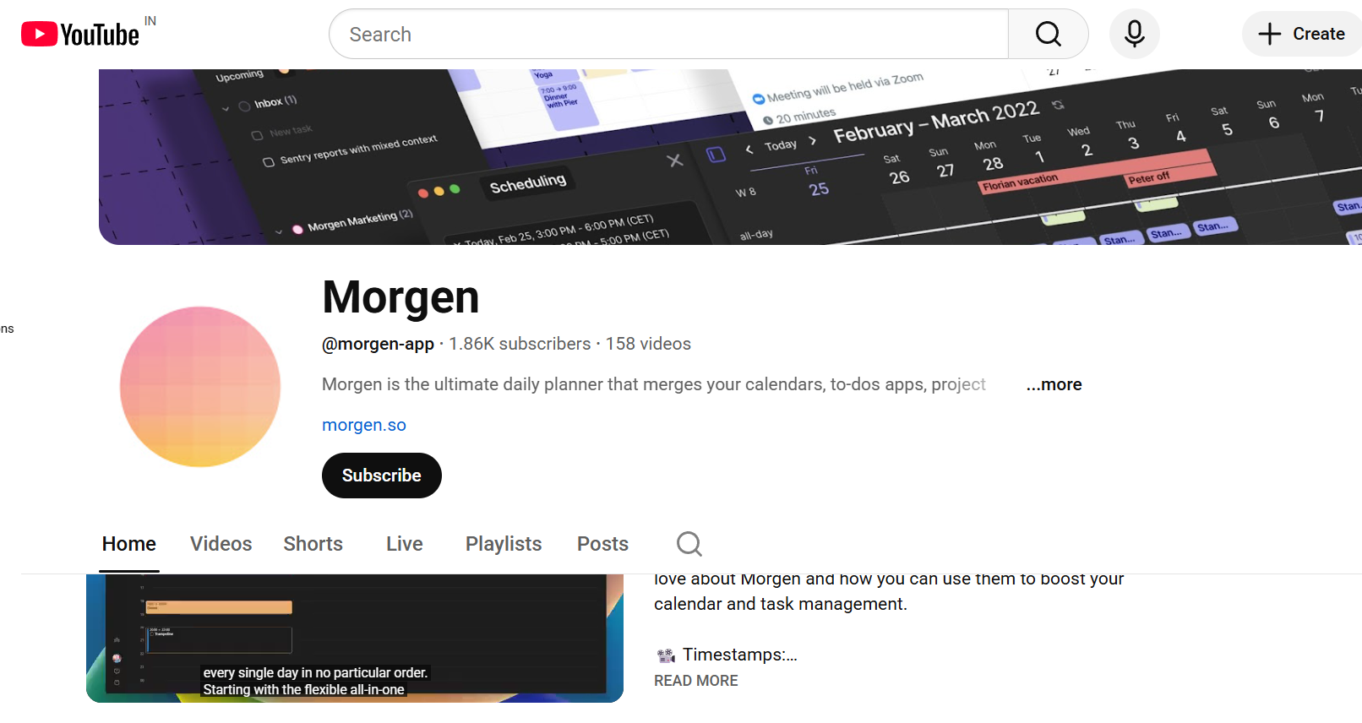This screenshot has height=723, width=1362.
Task: Open the Live tab
Action: (405, 544)
